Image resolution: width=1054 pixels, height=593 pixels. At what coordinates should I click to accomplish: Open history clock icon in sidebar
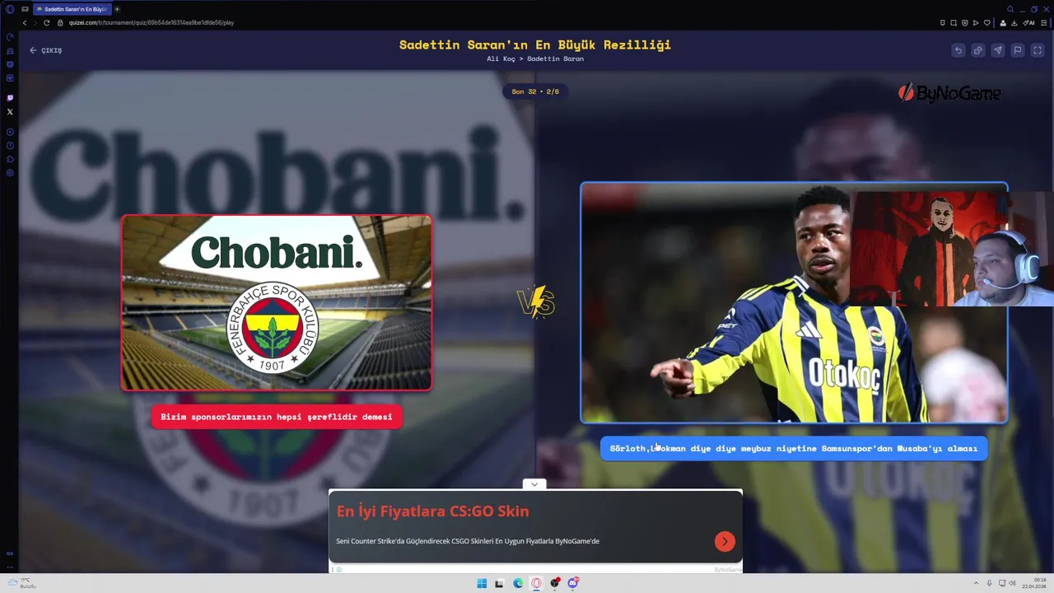(x=10, y=146)
